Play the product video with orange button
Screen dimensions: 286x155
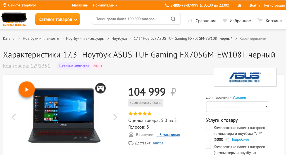point(27,89)
